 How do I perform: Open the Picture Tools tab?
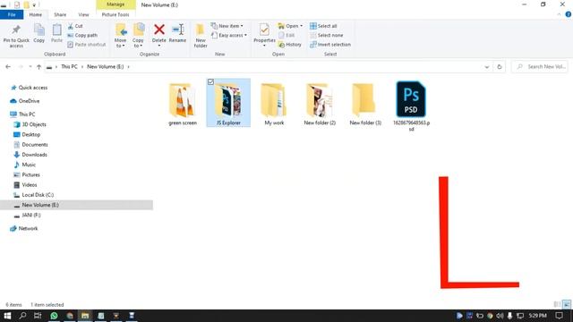[115, 14]
